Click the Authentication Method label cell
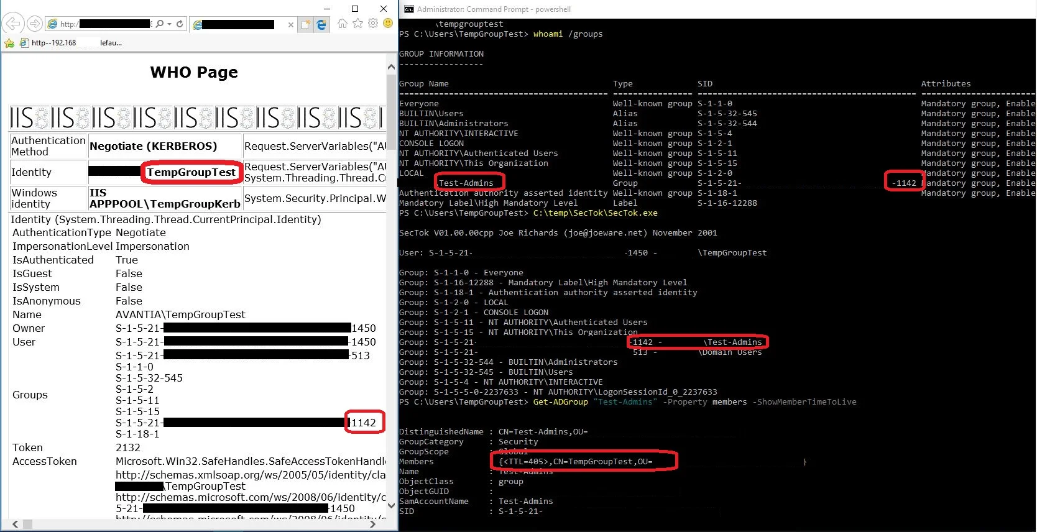 48,146
